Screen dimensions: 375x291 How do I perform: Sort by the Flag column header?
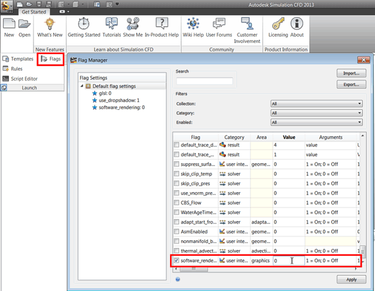click(x=196, y=137)
